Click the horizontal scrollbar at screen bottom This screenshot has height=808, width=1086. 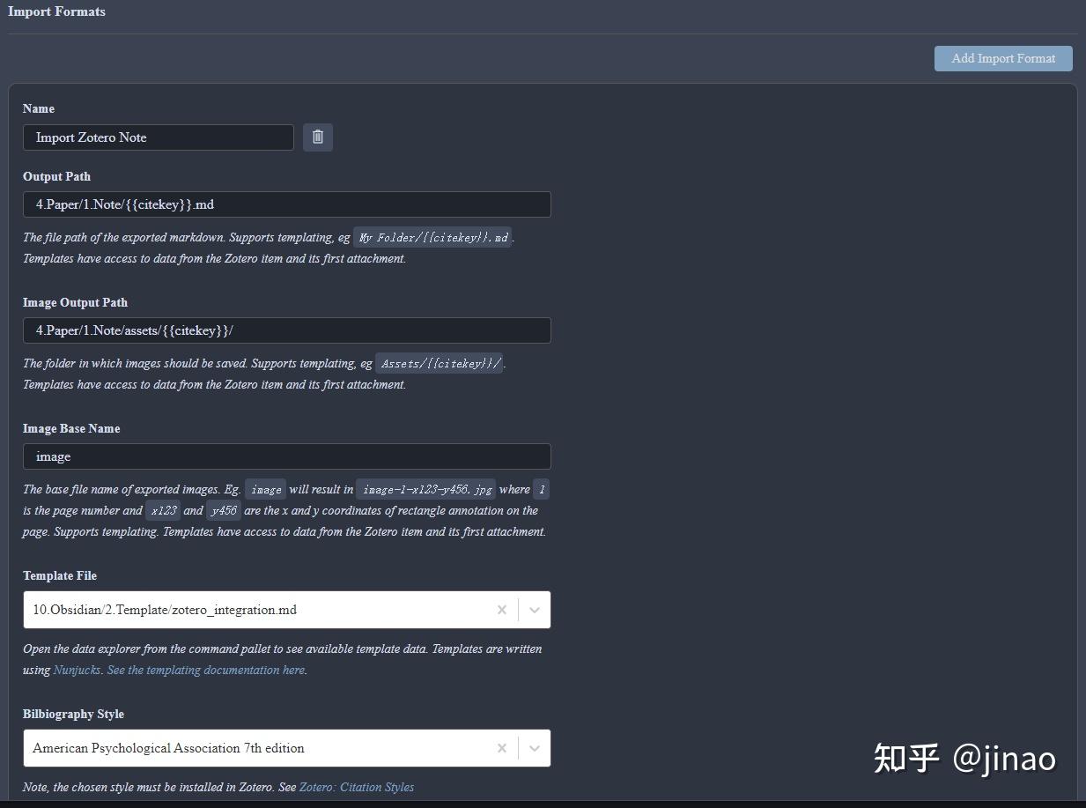[543, 804]
